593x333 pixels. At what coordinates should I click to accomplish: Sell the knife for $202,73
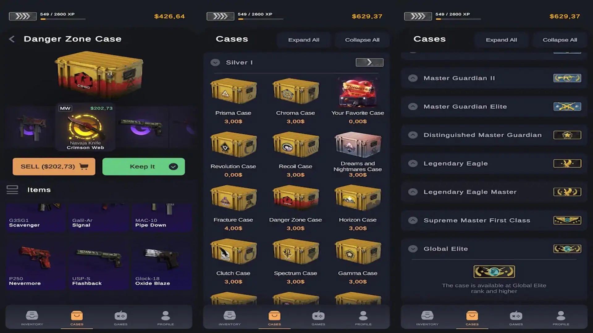pos(54,166)
